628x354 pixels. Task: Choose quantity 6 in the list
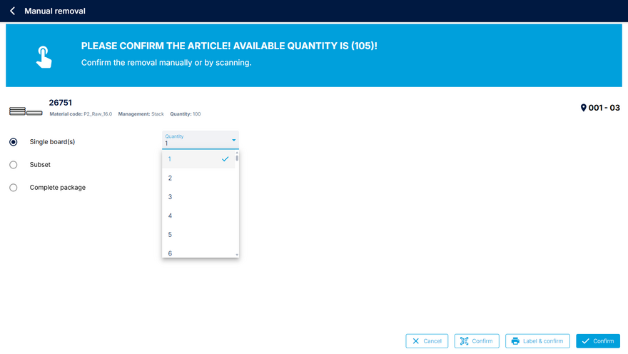198,251
